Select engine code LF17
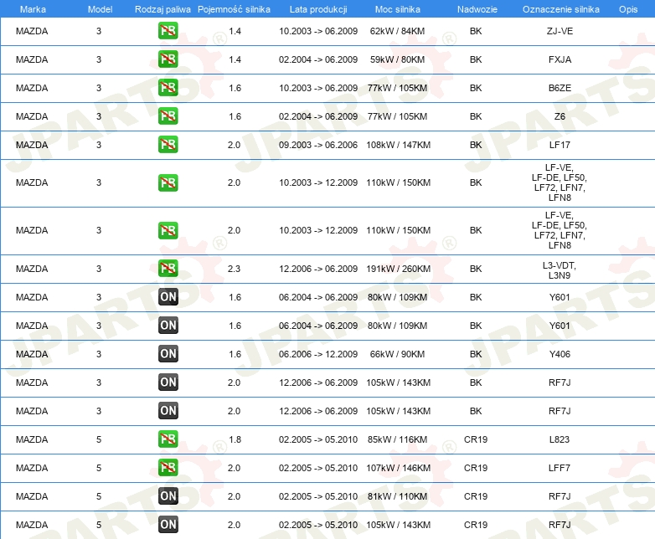The height and width of the screenshot is (539, 655). click(560, 145)
